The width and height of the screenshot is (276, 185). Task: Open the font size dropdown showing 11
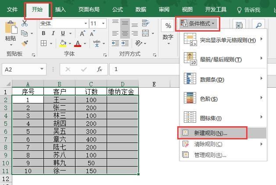click(103, 23)
